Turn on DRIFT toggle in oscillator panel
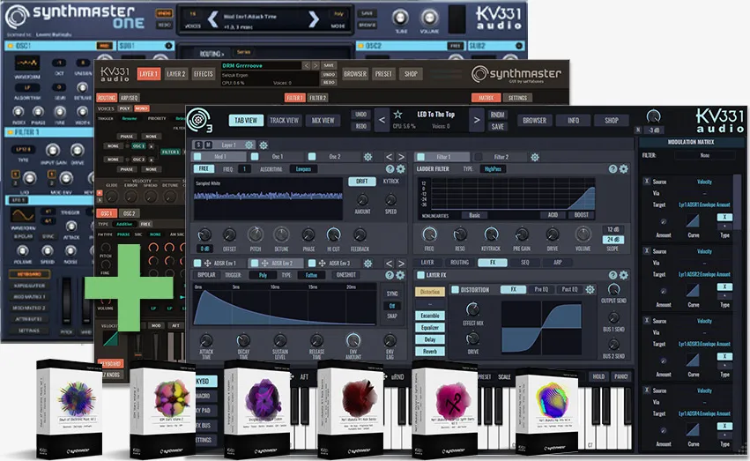This screenshot has width=750, height=461. click(x=362, y=182)
